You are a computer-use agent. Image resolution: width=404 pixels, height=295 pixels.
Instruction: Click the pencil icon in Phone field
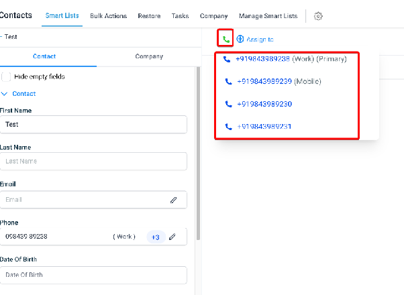(172, 237)
